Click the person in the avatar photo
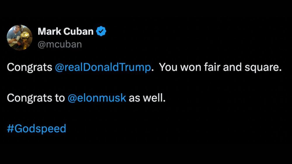292x164 pixels. 15,34
